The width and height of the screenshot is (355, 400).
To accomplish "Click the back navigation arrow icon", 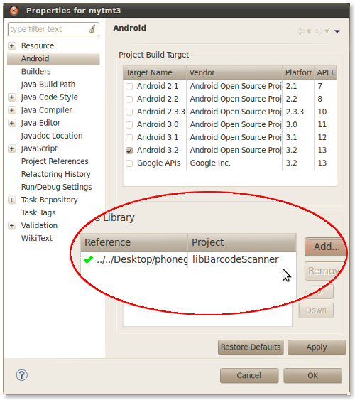I will coord(301,31).
